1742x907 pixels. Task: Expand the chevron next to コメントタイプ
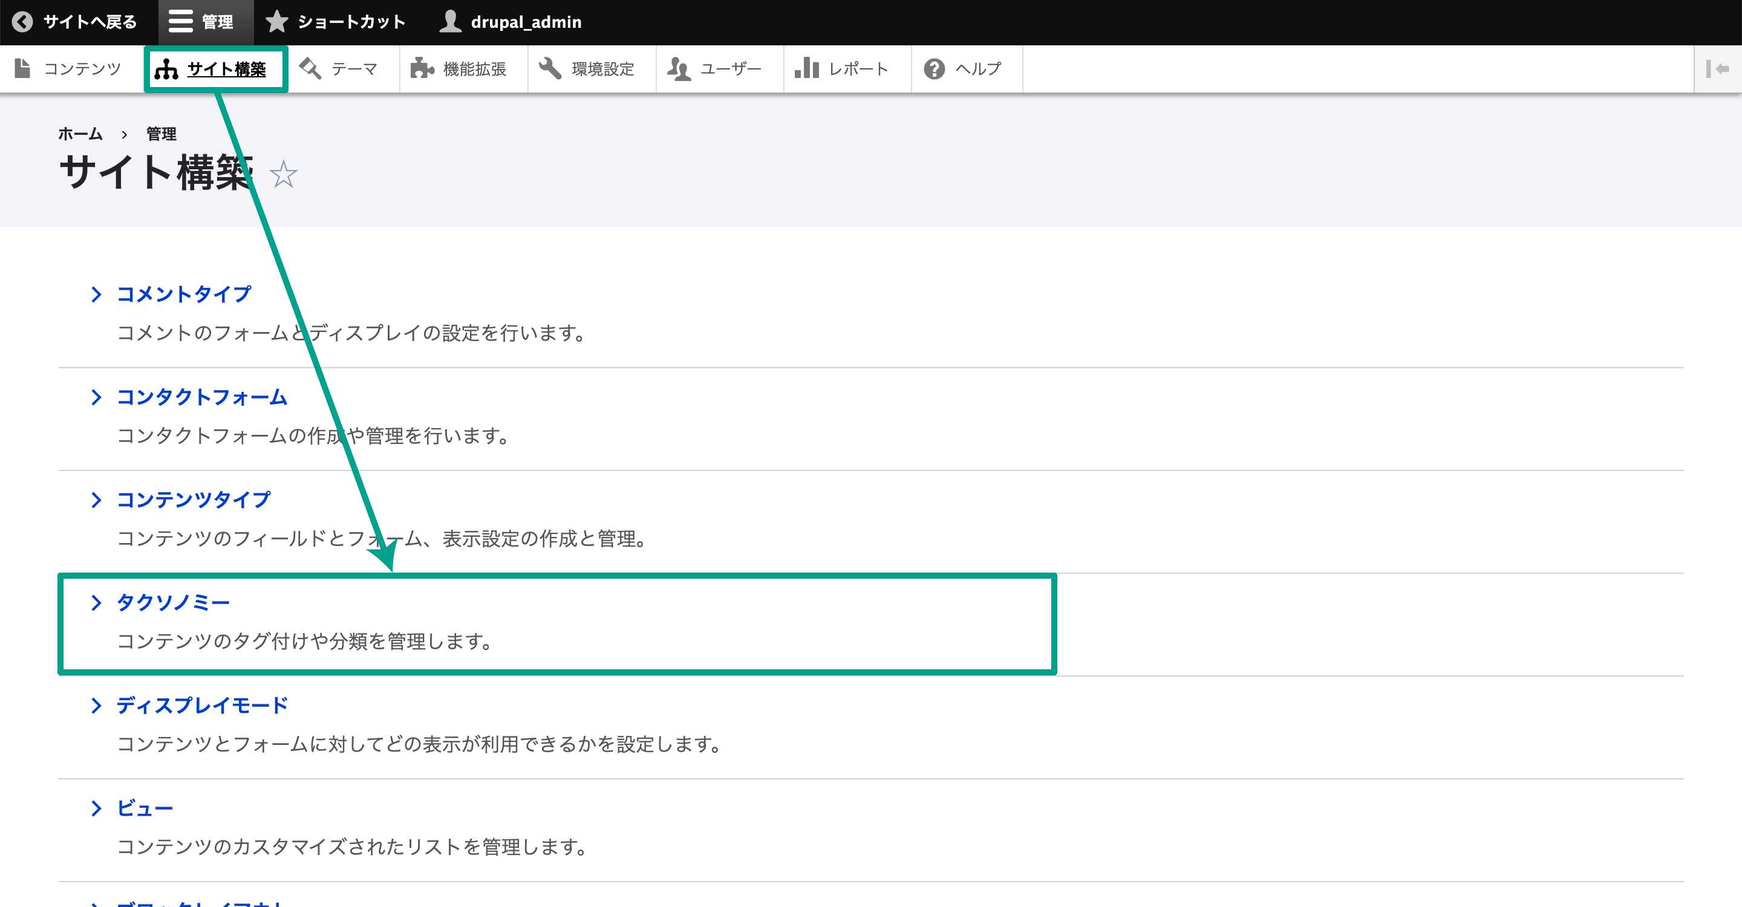point(96,294)
